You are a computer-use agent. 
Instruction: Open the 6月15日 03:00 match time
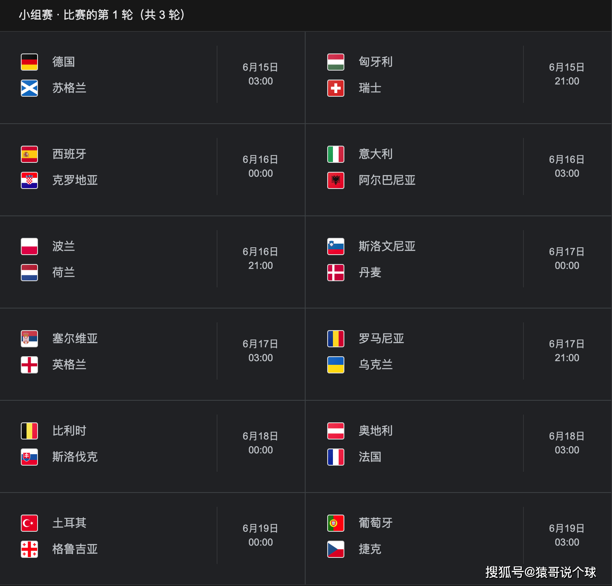pyautogui.click(x=260, y=74)
